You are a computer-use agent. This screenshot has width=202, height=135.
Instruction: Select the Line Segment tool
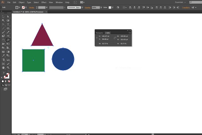click(x=3, y=28)
